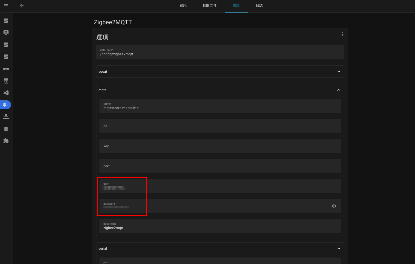Collapse the serial section
The image size is (415, 264).
pos(339,248)
